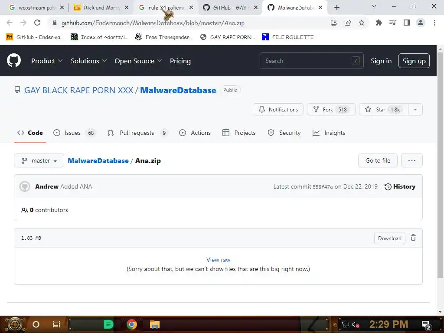Open the media control icon in toolbar
The width and height of the screenshot is (444, 333).
tap(392, 23)
